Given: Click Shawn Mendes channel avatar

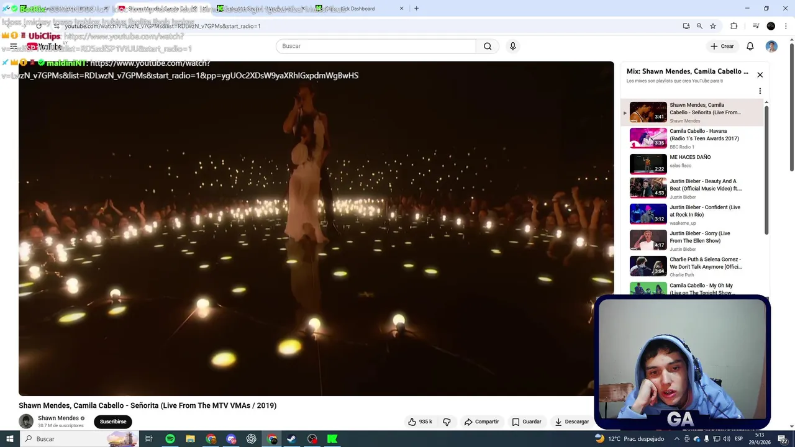Looking at the screenshot, I should point(26,422).
